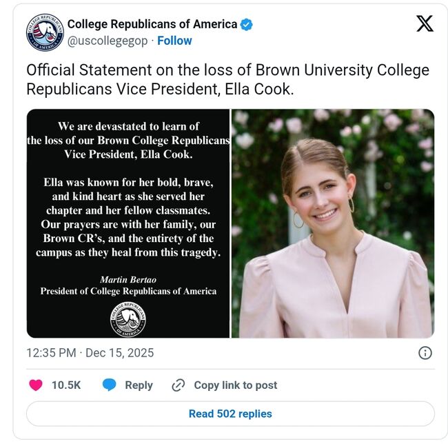Select Copy link to post text
Image resolution: width=448 pixels, height=444 pixels.
(236, 385)
